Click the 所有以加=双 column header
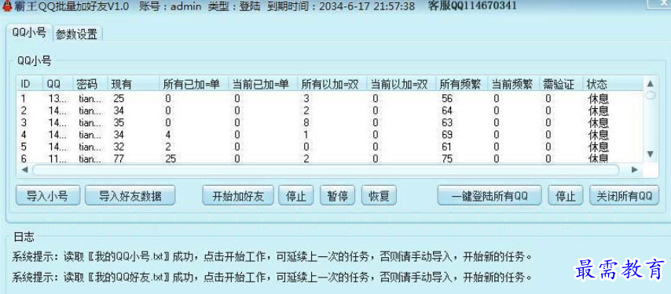The height and width of the screenshot is (294, 671). coord(332,84)
